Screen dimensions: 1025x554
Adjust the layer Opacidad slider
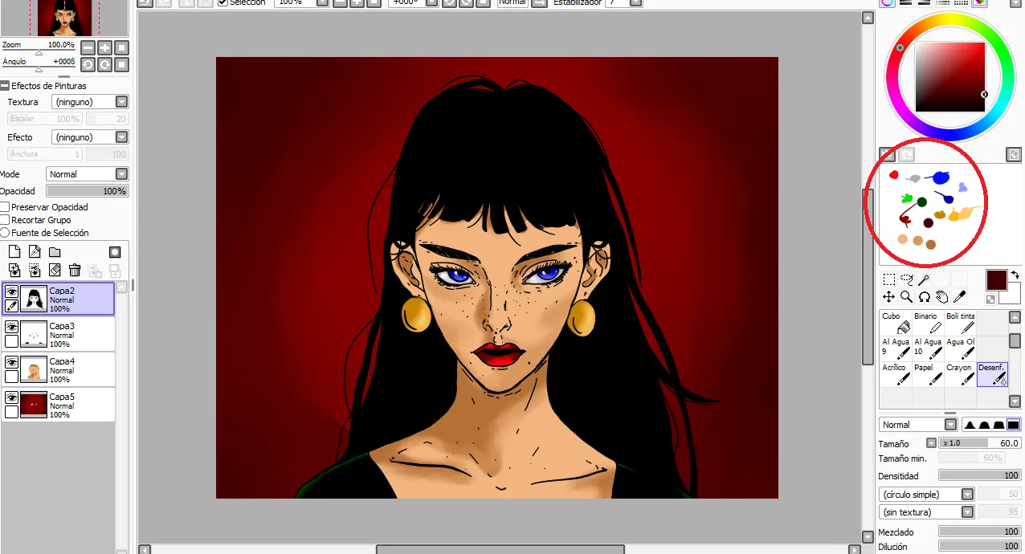click(88, 191)
